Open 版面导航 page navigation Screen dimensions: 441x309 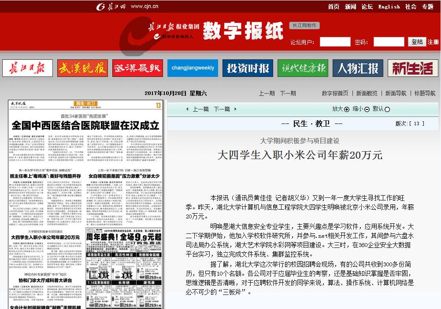(x=396, y=93)
